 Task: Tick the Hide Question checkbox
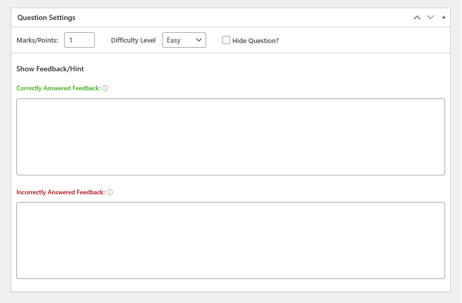(x=226, y=40)
